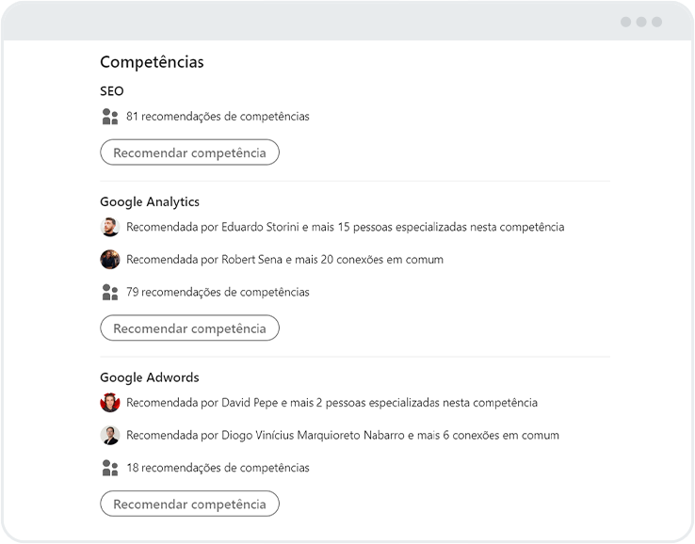
Task: Click the Google Analytics endorsements people icon
Action: click(110, 293)
